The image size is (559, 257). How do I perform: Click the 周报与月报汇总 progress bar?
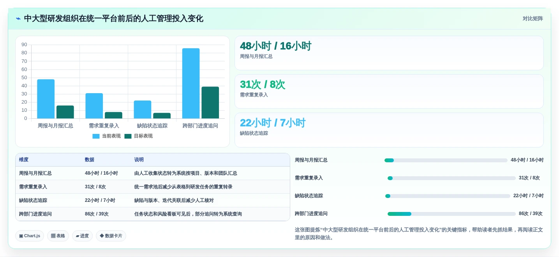click(x=446, y=160)
